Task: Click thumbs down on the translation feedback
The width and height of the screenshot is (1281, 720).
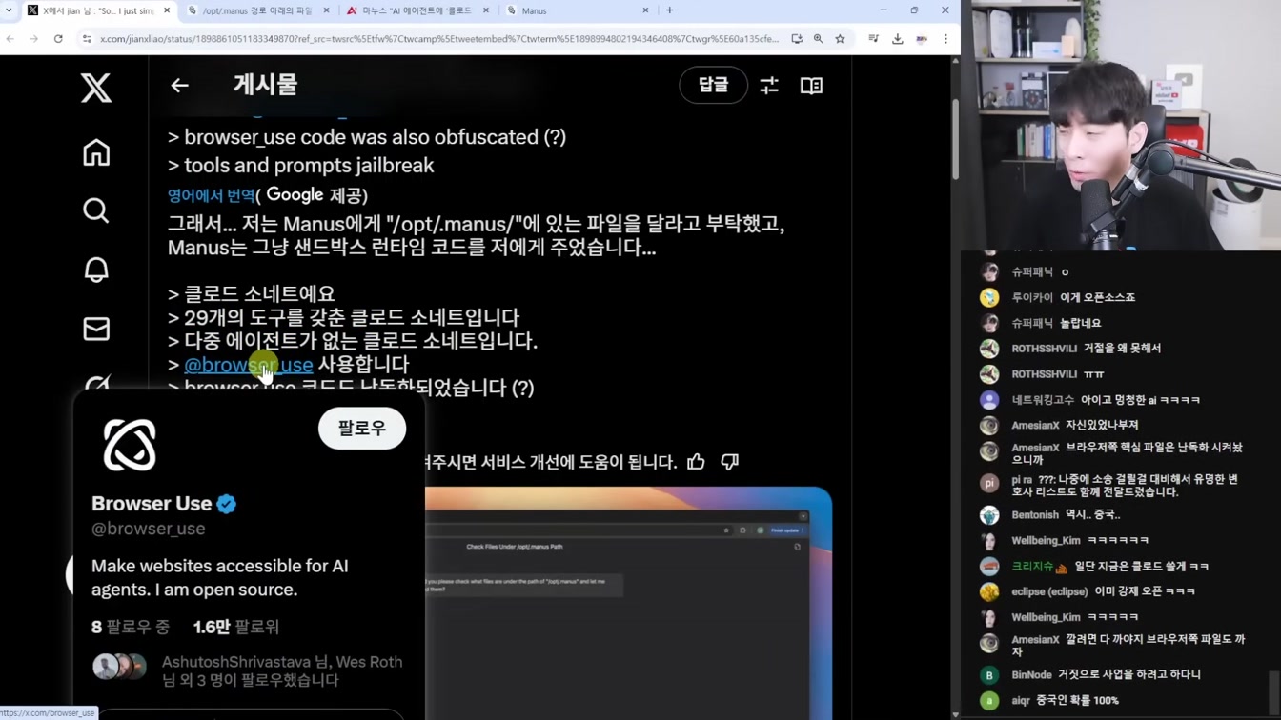Action: coord(729,462)
